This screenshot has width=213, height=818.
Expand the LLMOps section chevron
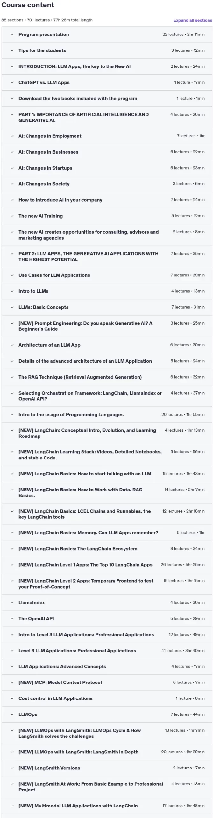[x=12, y=714]
